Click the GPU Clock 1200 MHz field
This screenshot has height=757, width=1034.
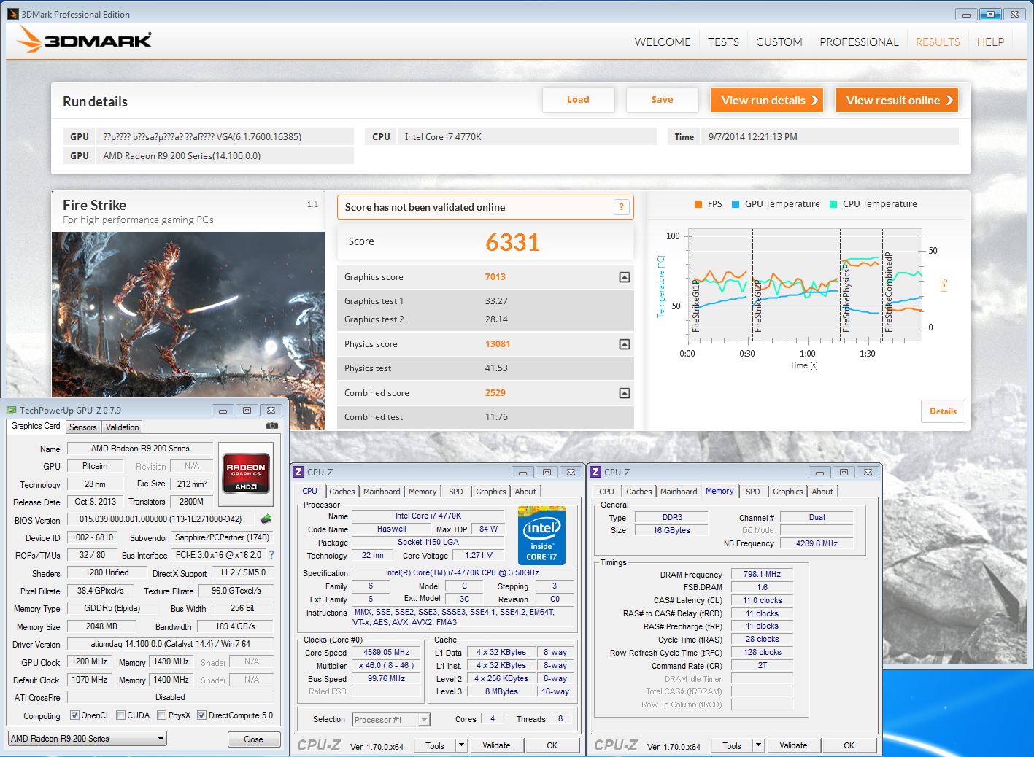tap(90, 661)
